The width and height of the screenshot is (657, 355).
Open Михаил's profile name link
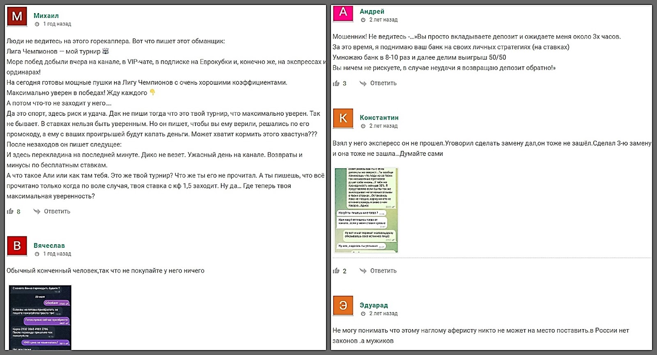click(46, 16)
